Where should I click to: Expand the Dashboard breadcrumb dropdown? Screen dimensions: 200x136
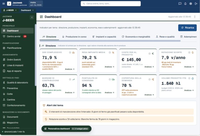click(27, 10)
